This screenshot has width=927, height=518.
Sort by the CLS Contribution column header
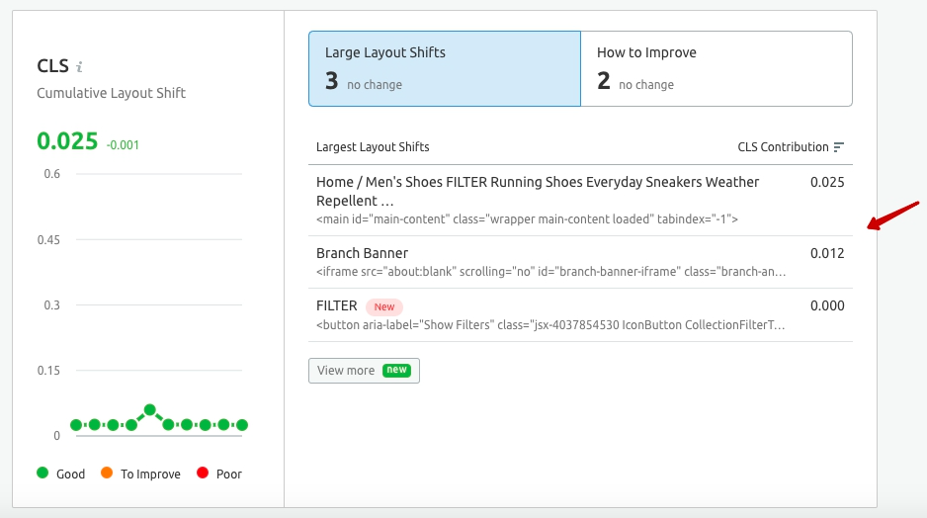(783, 147)
